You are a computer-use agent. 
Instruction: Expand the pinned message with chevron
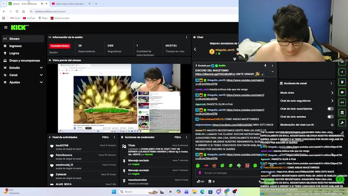tap(272, 72)
